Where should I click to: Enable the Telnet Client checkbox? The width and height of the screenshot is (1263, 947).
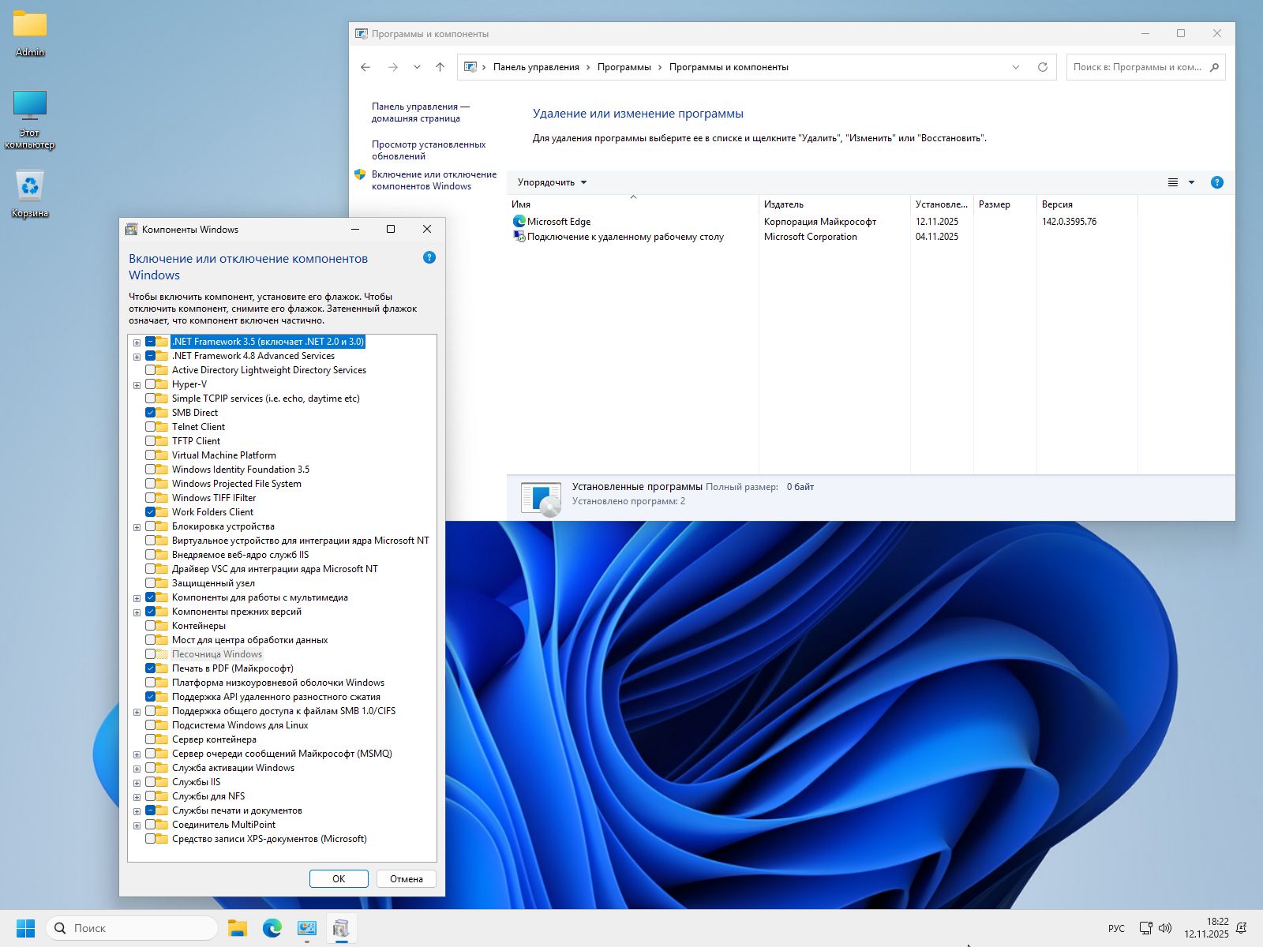[x=151, y=427]
